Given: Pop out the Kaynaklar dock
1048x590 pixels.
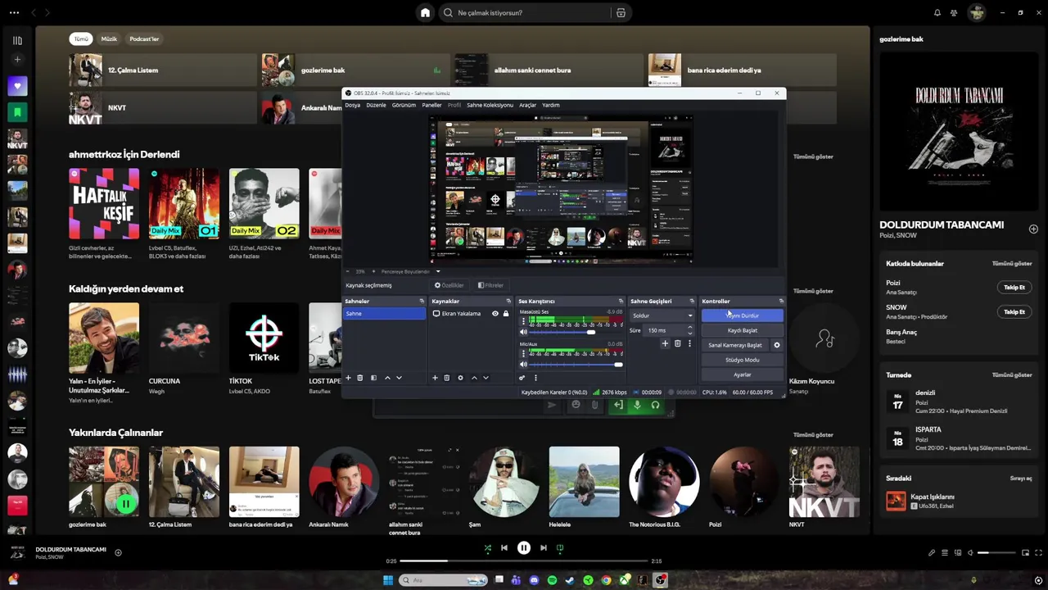Looking at the screenshot, I should 508,301.
